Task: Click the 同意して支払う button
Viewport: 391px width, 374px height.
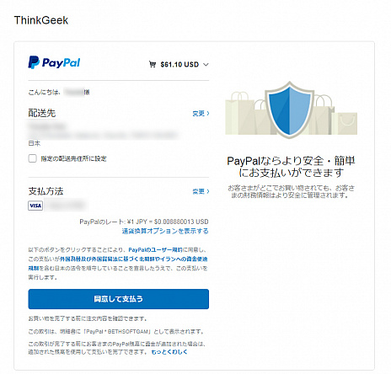Action: click(119, 299)
